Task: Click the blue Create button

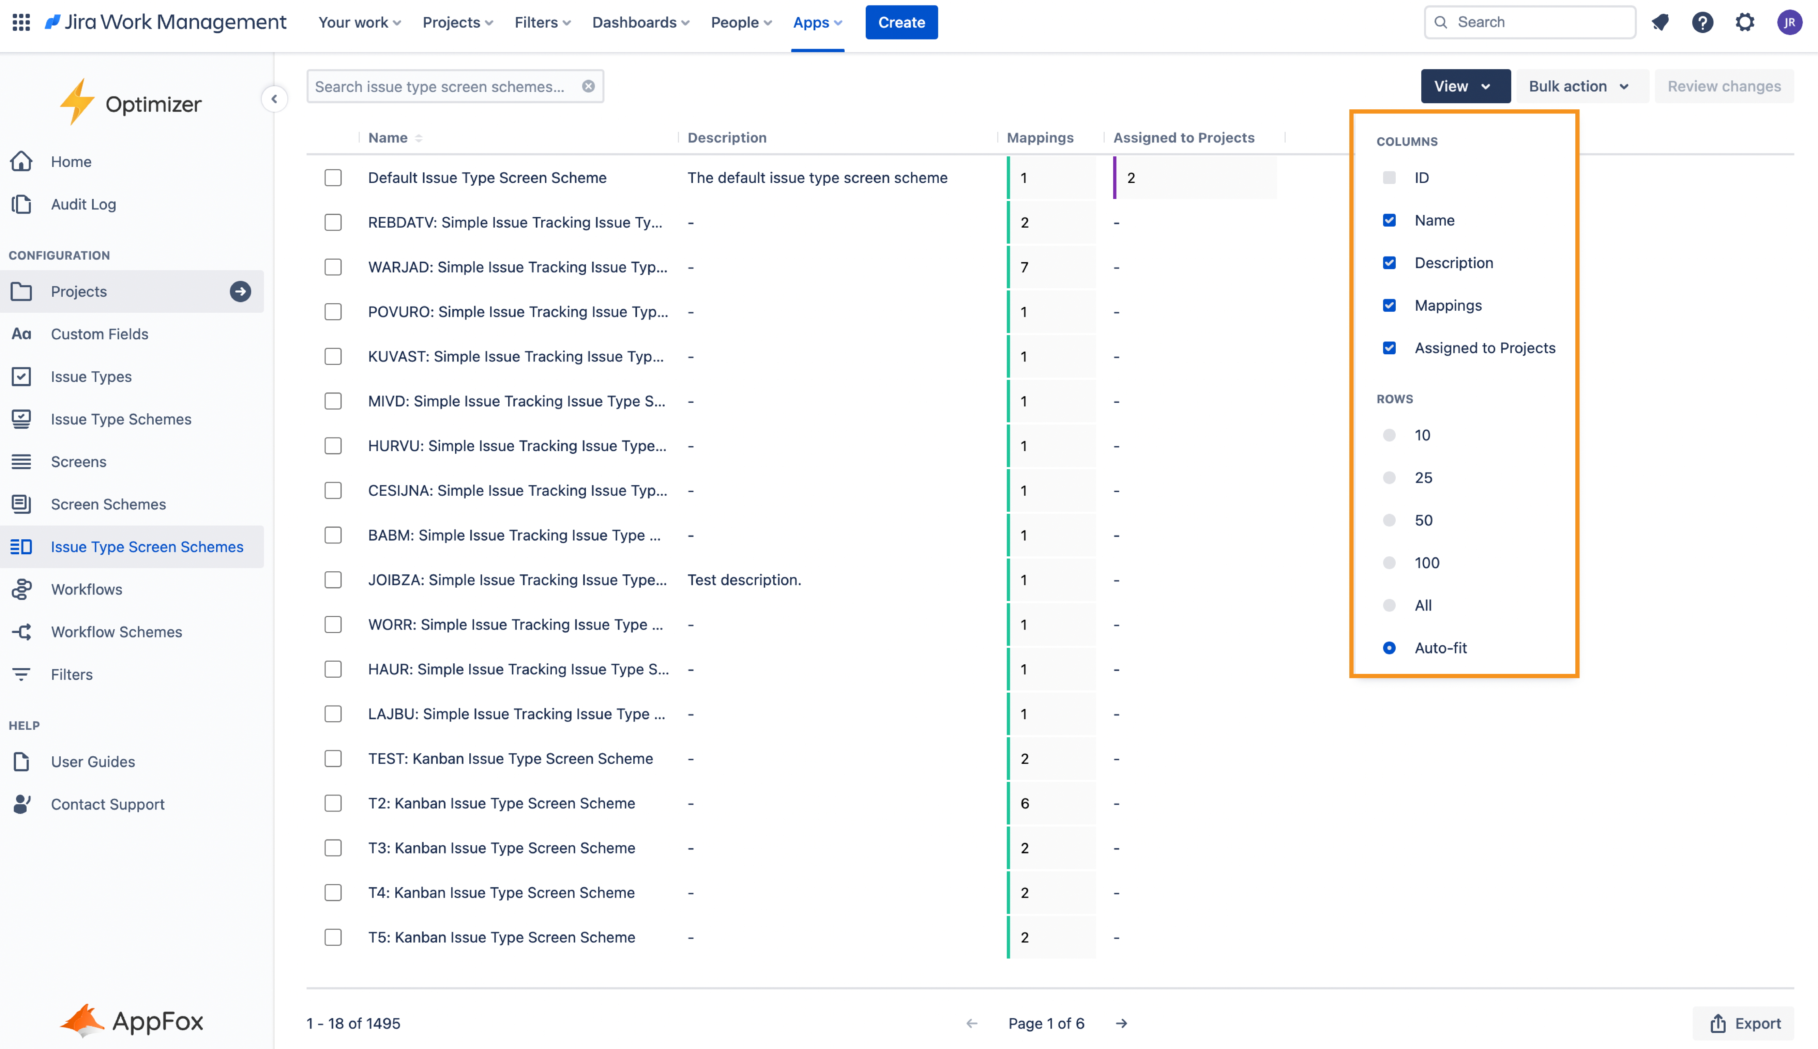Action: (x=901, y=22)
